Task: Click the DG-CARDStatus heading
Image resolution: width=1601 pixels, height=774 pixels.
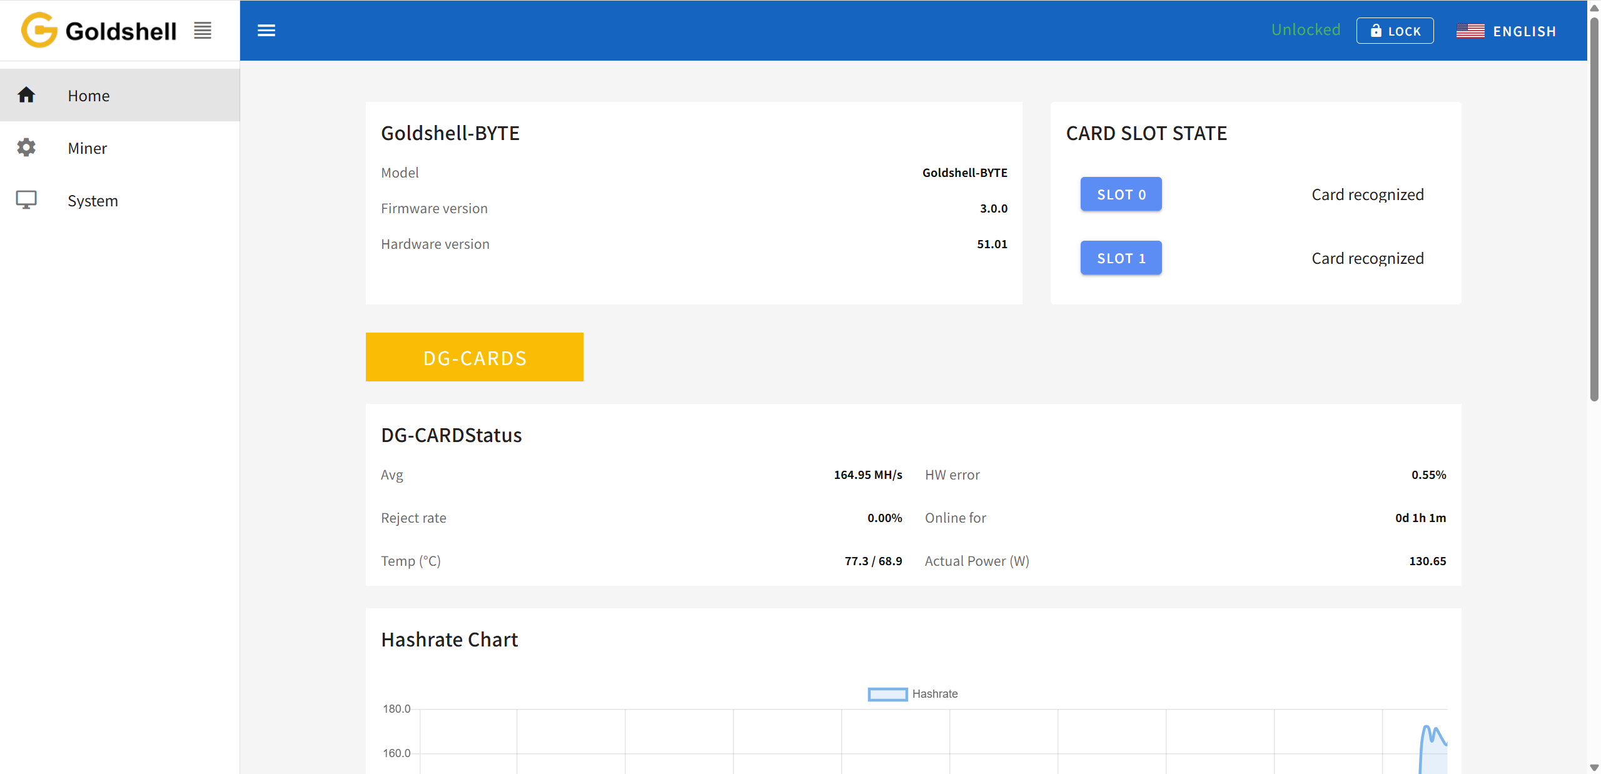Action: pyautogui.click(x=452, y=435)
